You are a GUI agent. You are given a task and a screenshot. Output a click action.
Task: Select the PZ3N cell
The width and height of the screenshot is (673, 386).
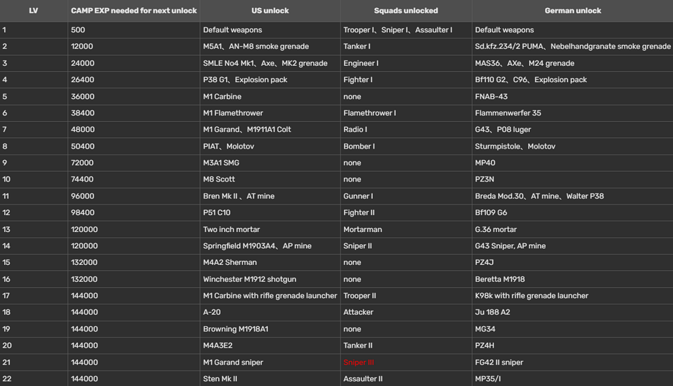pos(573,180)
